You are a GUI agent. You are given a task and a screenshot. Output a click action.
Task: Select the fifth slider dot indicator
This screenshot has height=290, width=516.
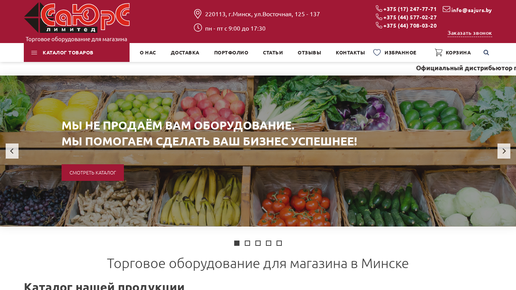pyautogui.click(x=279, y=243)
